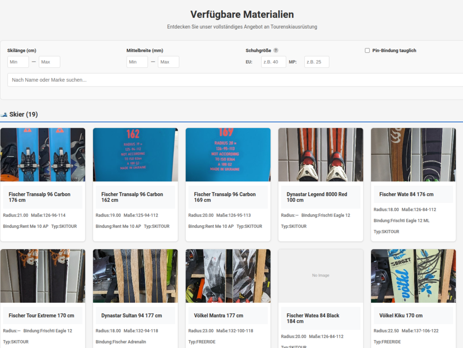Click the shoe size help question-mark icon

(276, 50)
